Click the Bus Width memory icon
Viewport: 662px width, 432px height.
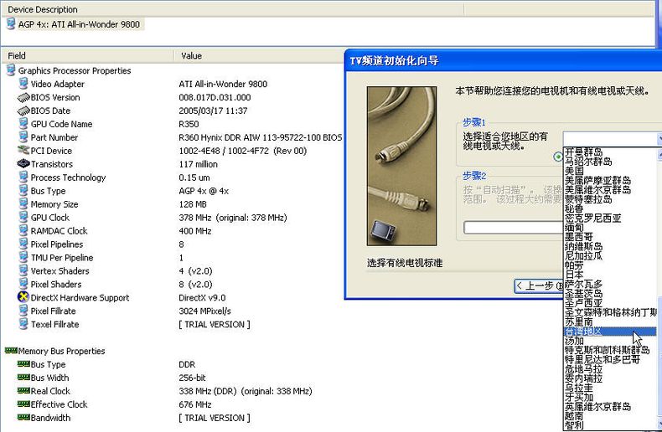click(23, 377)
